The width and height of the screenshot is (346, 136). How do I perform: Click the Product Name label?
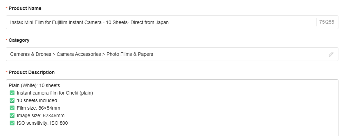tap(25, 8)
